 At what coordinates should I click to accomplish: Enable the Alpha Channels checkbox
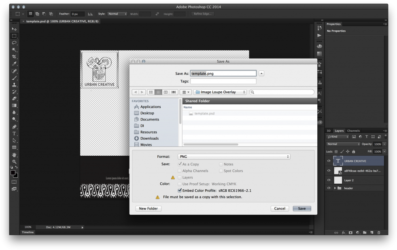[x=179, y=171]
